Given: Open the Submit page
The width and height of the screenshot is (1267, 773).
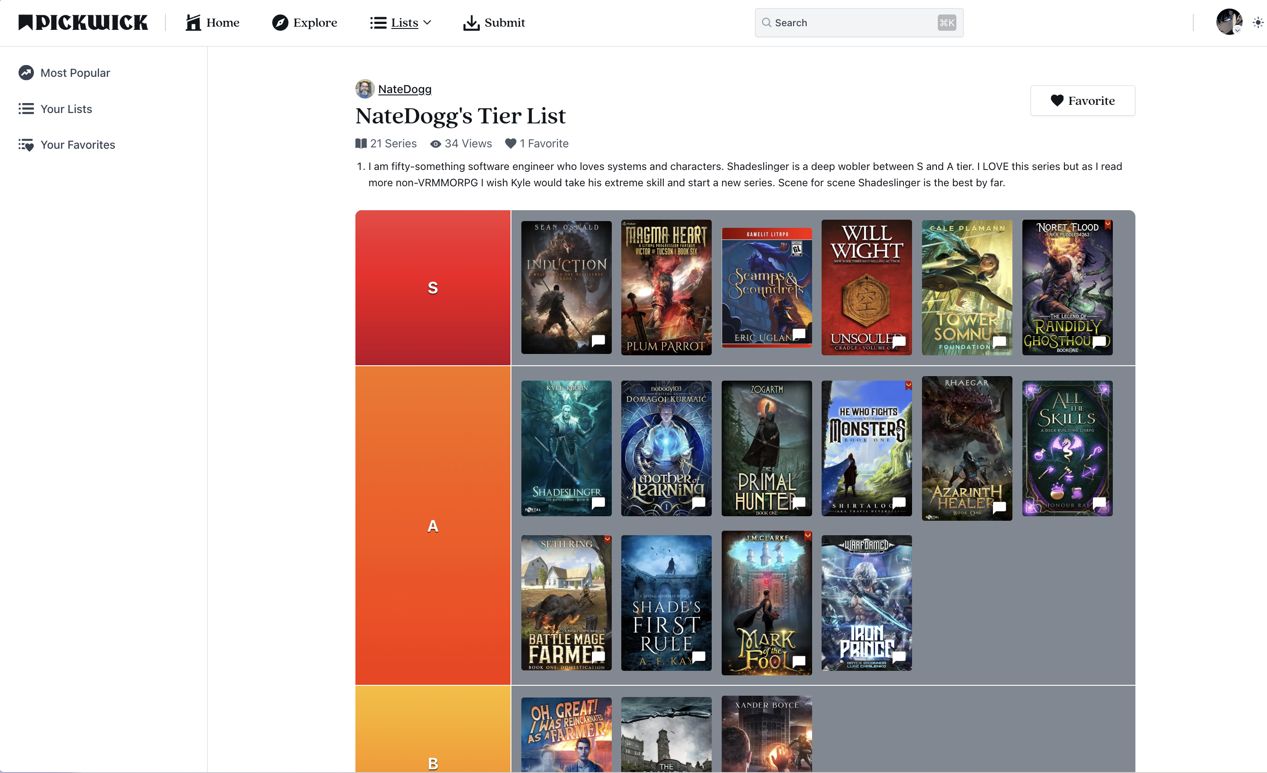Looking at the screenshot, I should [494, 23].
